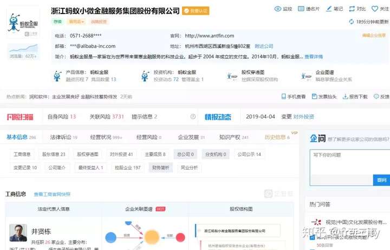The image size is (390, 250).
Task: Click the 投资机构 ant icon
Action: click(145, 76)
